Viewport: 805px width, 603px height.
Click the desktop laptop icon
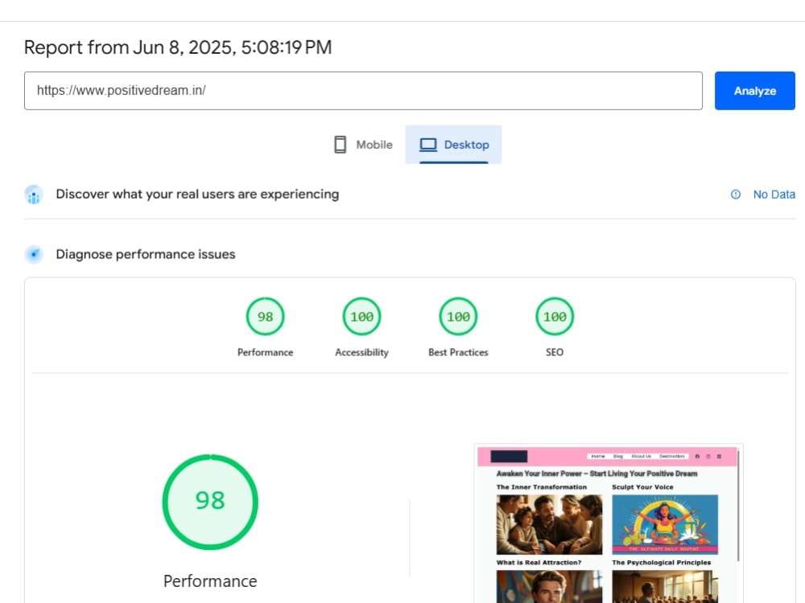tap(428, 145)
